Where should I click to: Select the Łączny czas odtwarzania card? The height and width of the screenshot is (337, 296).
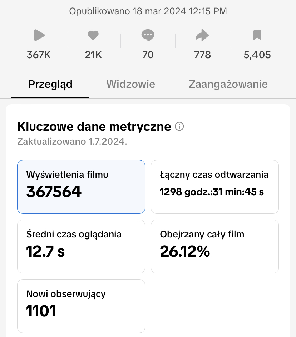214,187
